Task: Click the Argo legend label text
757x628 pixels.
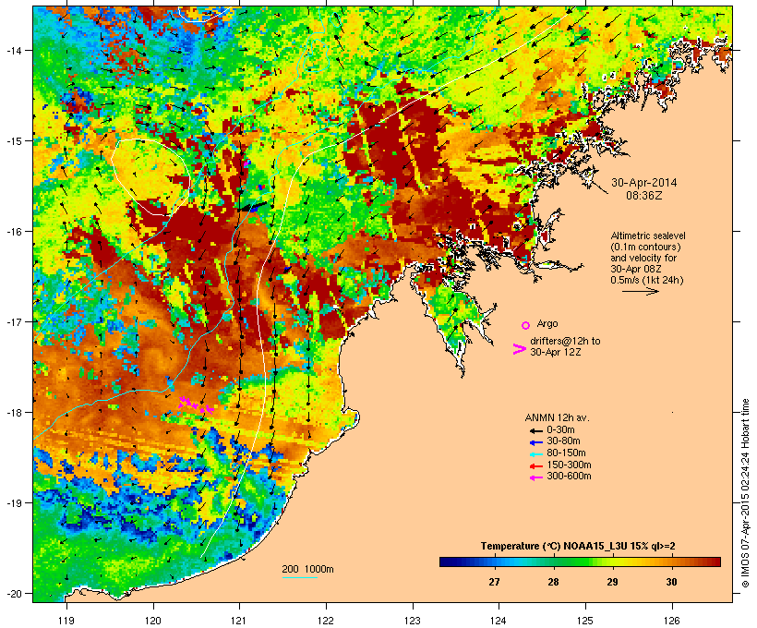Action: 547,323
